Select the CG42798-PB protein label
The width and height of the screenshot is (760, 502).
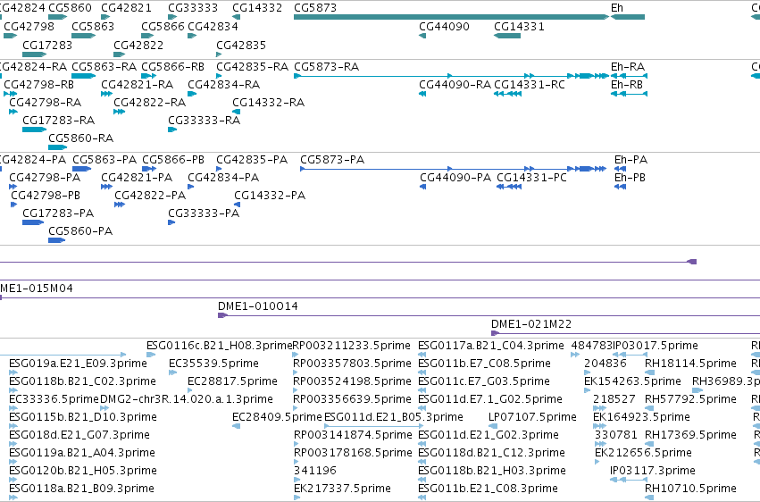pos(46,196)
